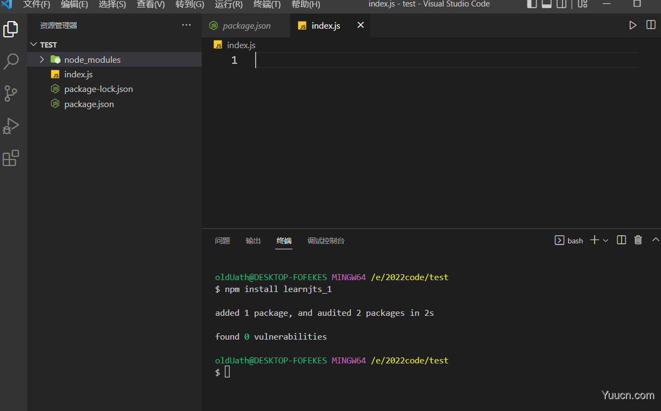Maximize the panel with up chevron
Image resolution: width=661 pixels, height=411 pixels.
(656, 240)
